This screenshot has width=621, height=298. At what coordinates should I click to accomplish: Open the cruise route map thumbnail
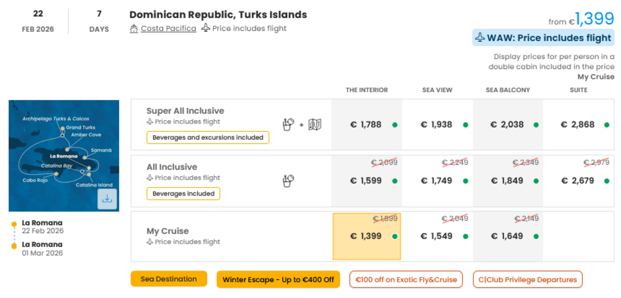point(64,156)
